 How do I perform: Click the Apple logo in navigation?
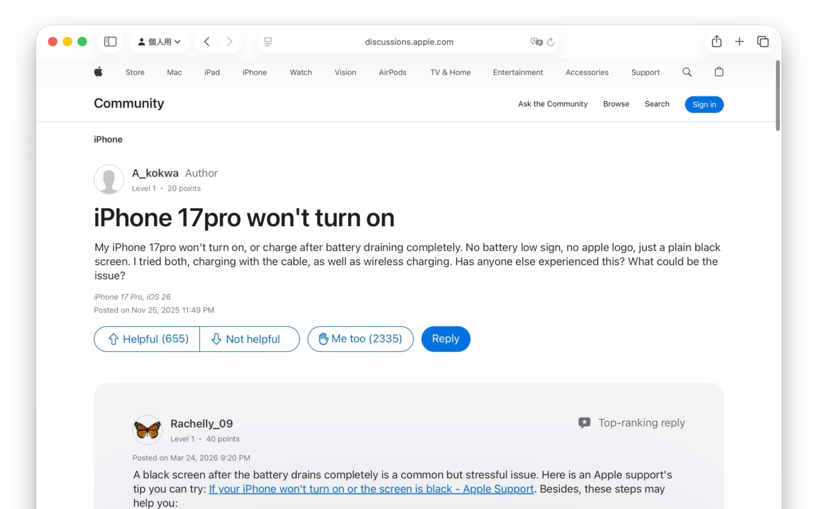pos(98,72)
